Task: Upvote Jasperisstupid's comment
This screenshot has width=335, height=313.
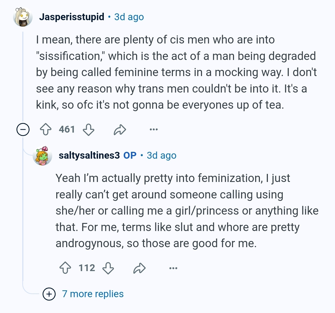Action: pyautogui.click(x=46, y=129)
